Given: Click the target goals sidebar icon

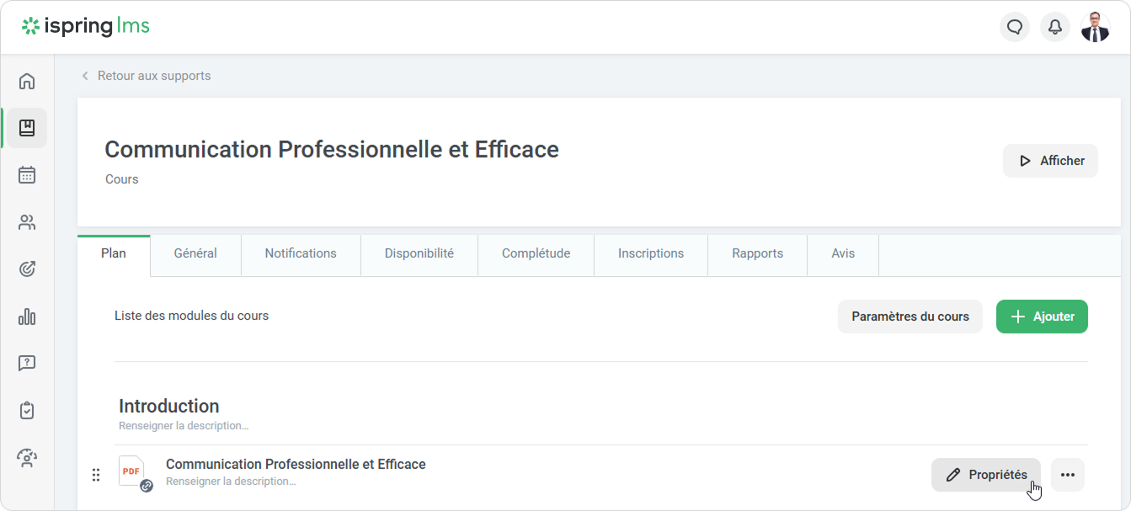Looking at the screenshot, I should pyautogui.click(x=27, y=269).
